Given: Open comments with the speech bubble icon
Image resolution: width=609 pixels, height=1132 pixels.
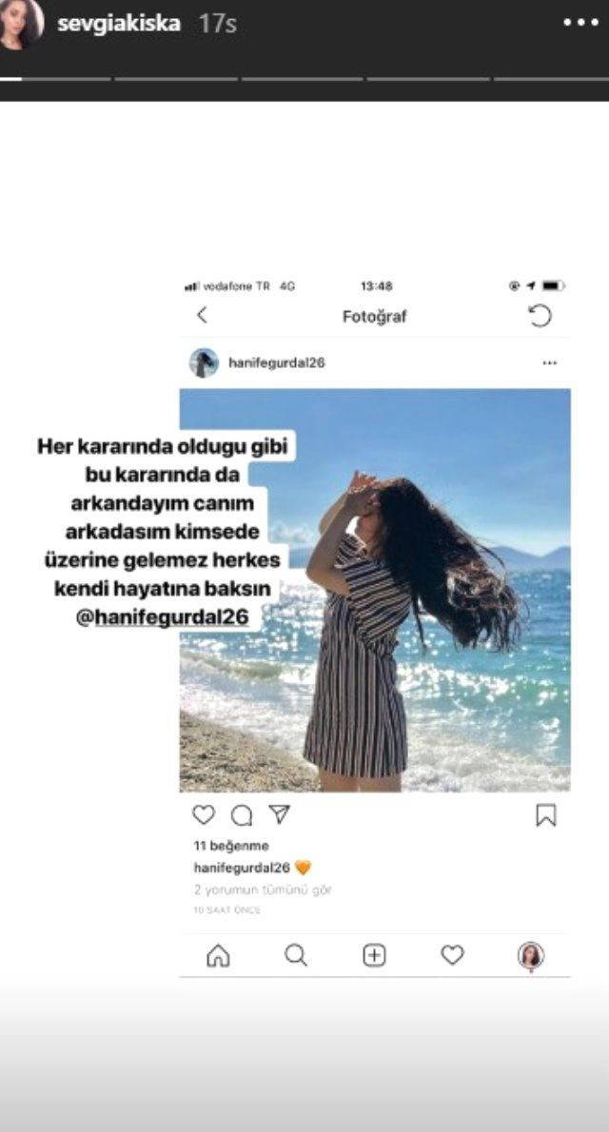Looking at the screenshot, I should [242, 816].
